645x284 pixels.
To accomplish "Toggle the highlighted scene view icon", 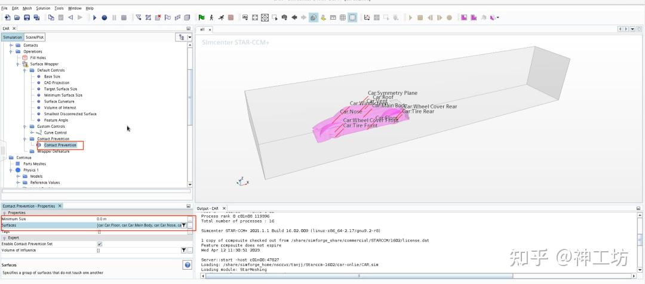I will (314, 17).
